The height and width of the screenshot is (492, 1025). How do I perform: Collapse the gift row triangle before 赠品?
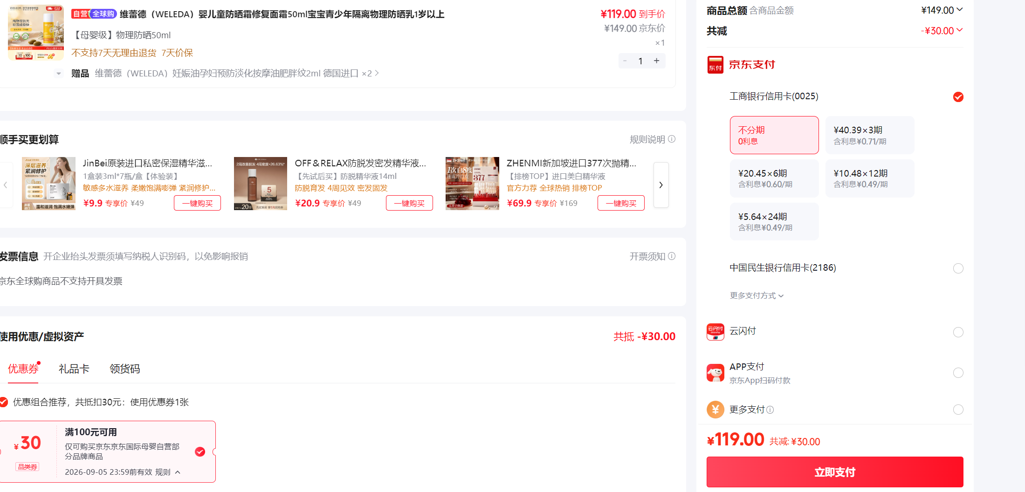point(59,74)
